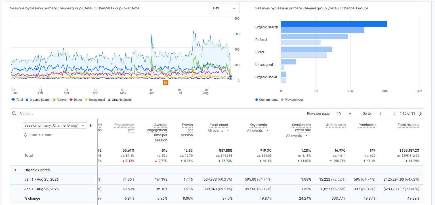Image resolution: width=435 pixels, height=205 pixels.
Task: Open All events dropdown under Event count
Action: tap(218, 131)
